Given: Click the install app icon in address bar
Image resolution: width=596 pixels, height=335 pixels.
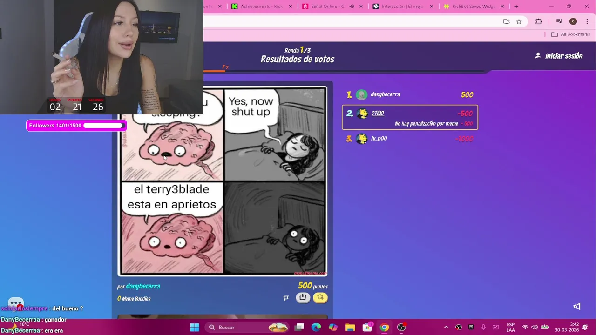Looking at the screenshot, I should coord(506,21).
